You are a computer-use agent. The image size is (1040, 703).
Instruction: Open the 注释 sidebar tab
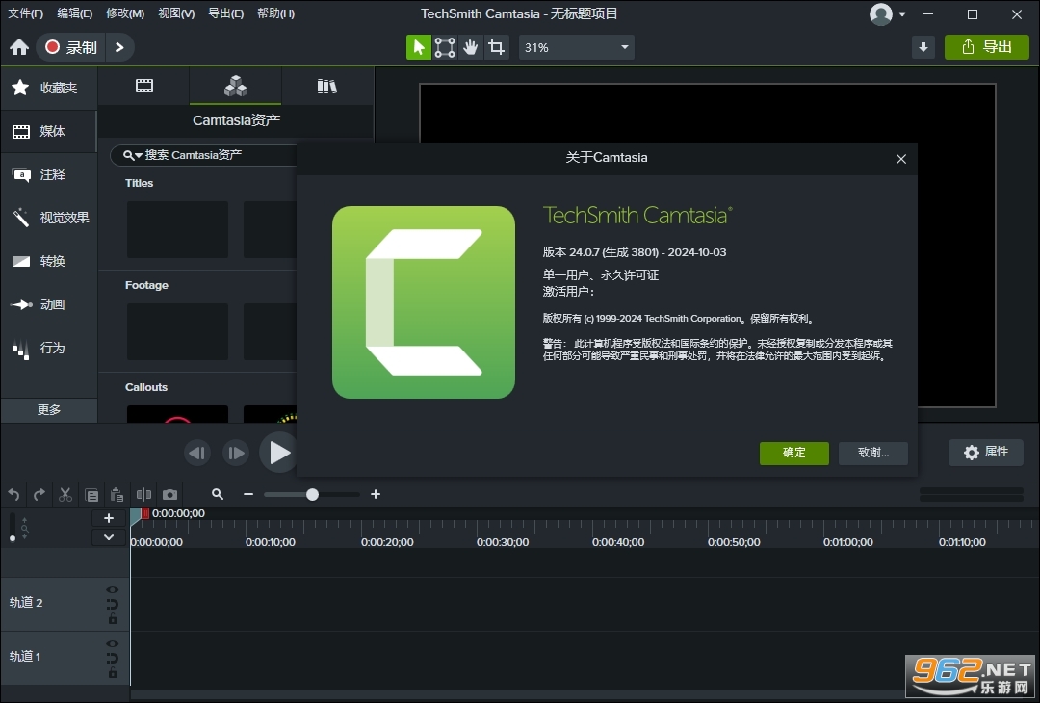tap(49, 174)
